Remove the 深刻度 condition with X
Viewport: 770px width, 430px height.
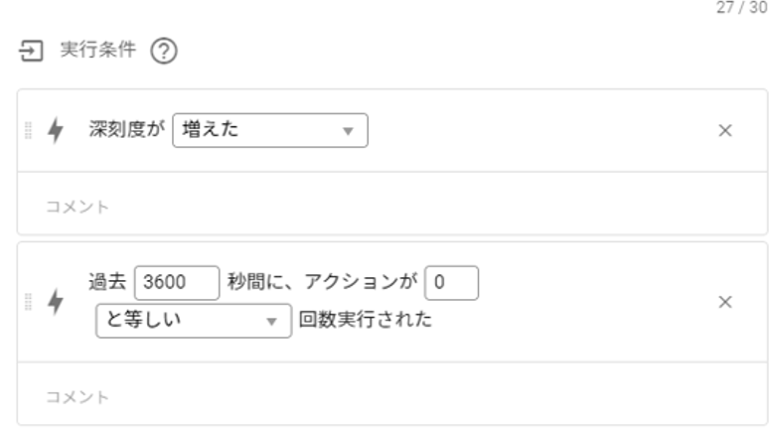(x=724, y=131)
